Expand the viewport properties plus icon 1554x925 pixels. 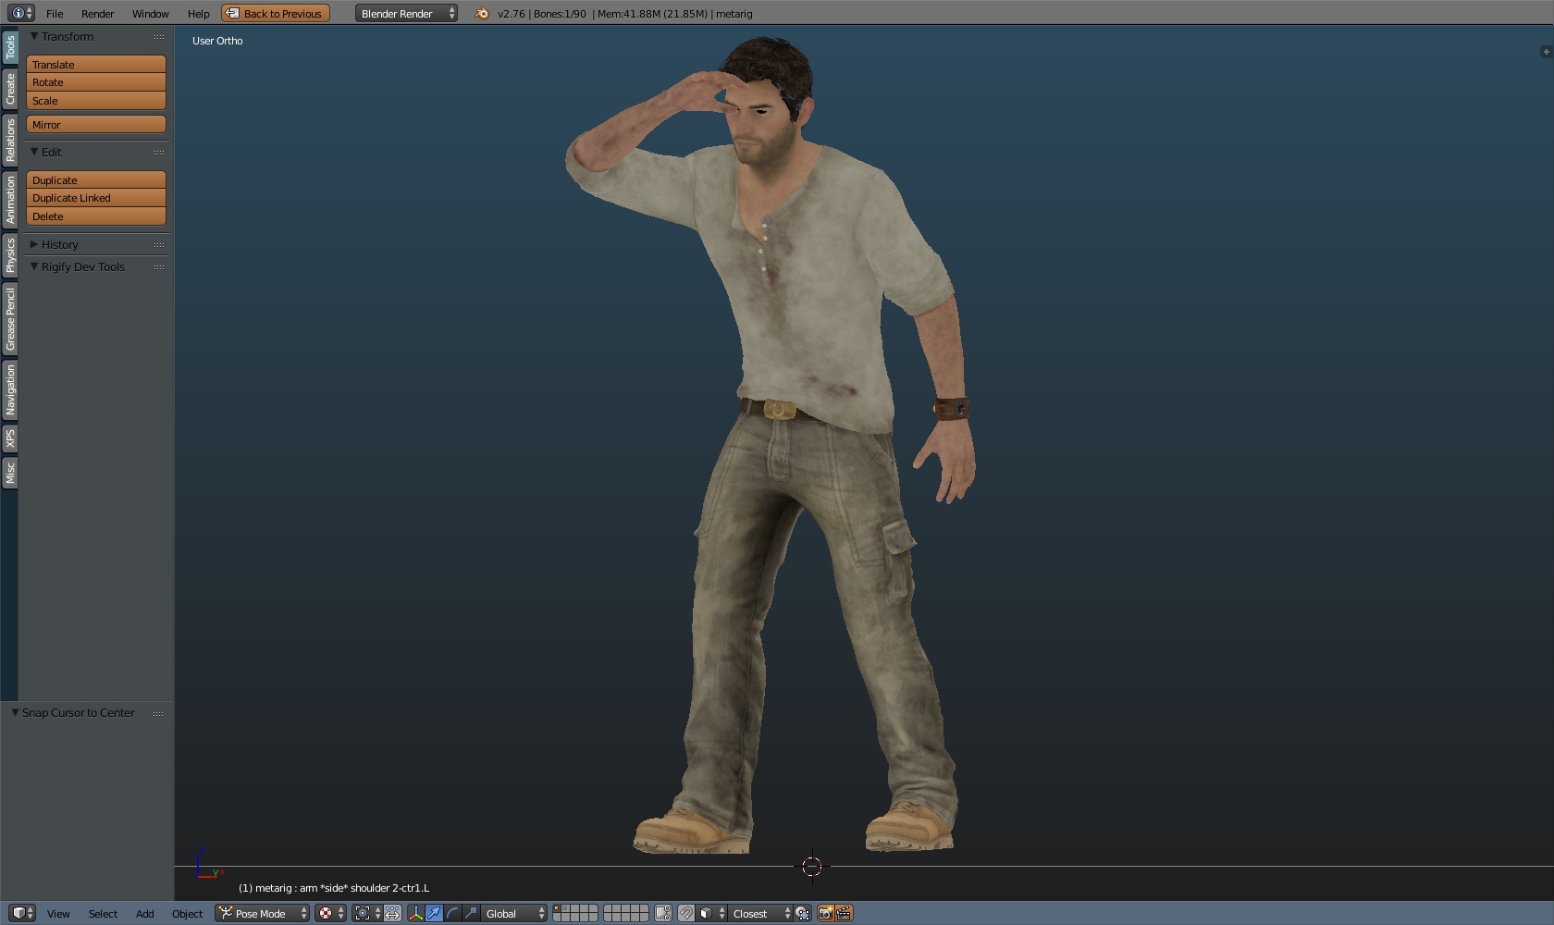[1546, 52]
